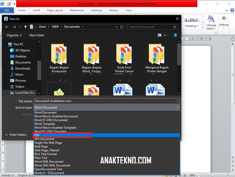Switch to the Review tab

click(114, 10)
